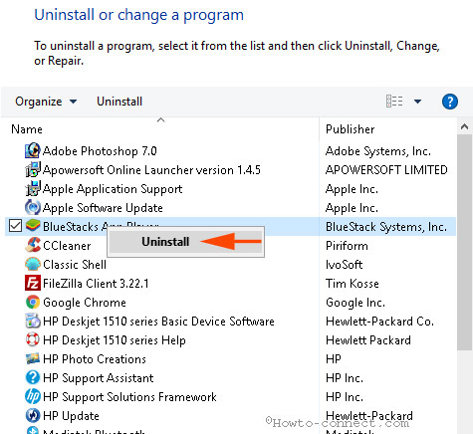Click the HP Deskjet 1510 series Help icon
Screen dimensions: 473x434
[33, 339]
